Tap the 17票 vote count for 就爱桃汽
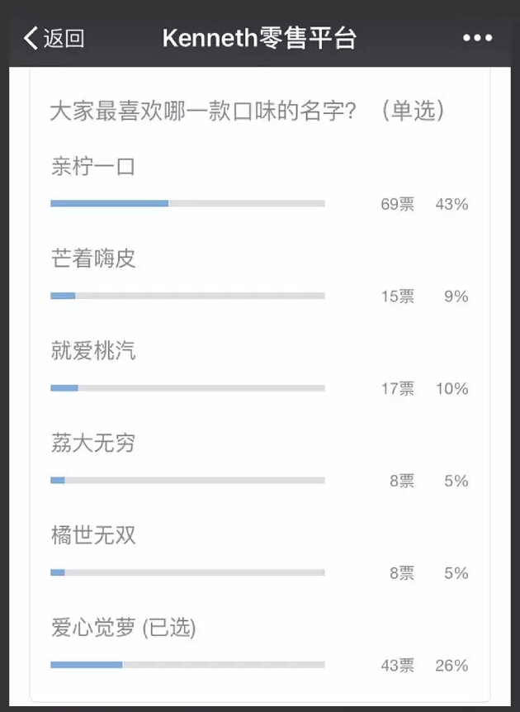This screenshot has height=712, width=520. point(397,389)
